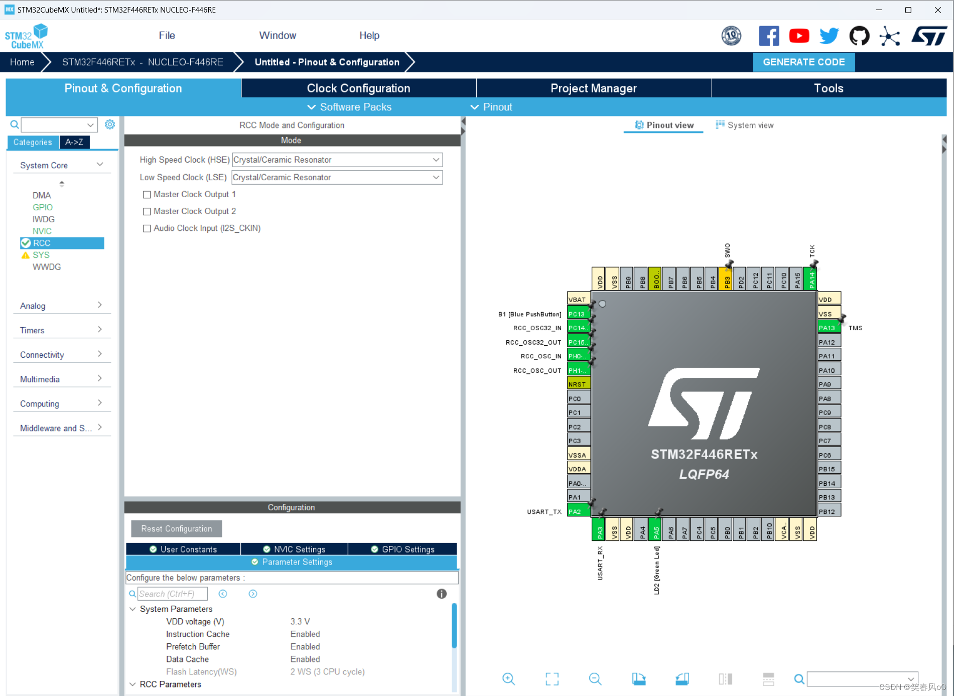Fit the chip view to the window
The image size is (954, 696).
(x=552, y=679)
